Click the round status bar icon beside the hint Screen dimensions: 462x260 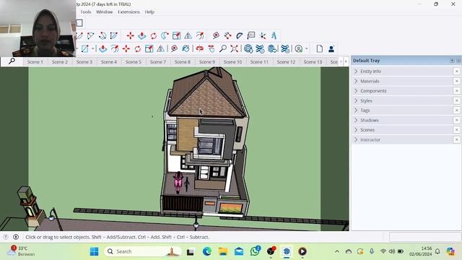tap(16, 237)
